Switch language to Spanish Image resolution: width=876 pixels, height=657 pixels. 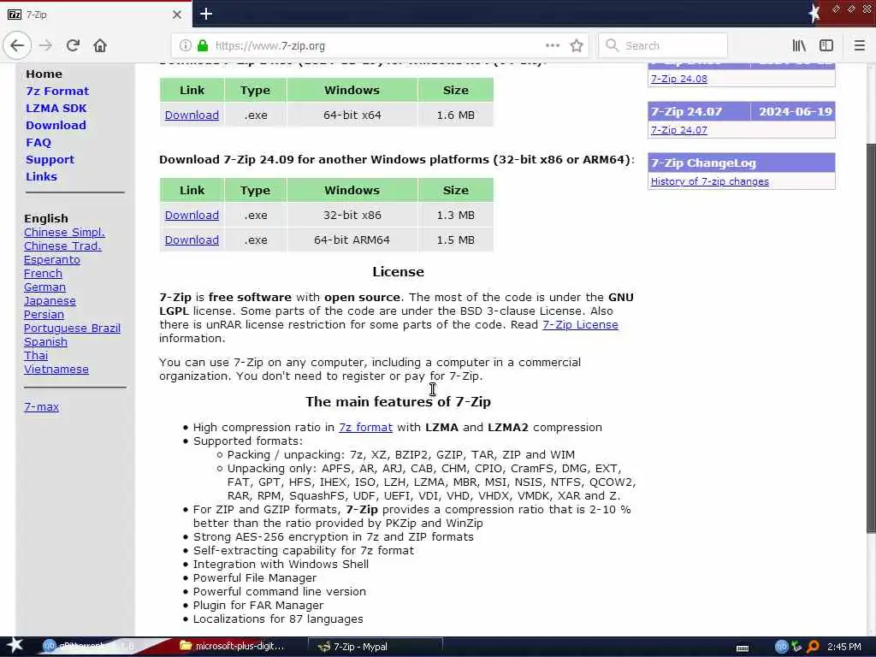(45, 342)
